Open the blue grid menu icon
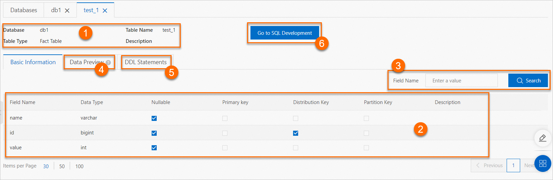Image resolution: width=553 pixels, height=180 pixels. coord(543,163)
